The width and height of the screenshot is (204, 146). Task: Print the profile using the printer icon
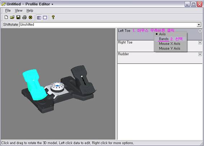(x=24, y=17)
